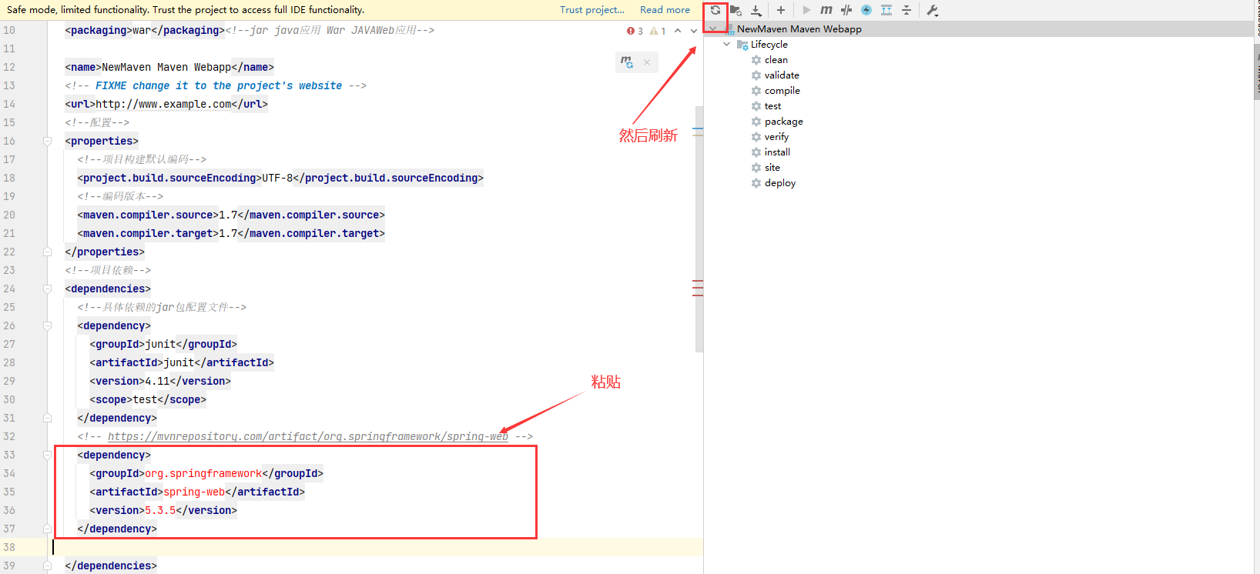Select the NewMaven Maven Webapp project row

pyautogui.click(x=978, y=29)
